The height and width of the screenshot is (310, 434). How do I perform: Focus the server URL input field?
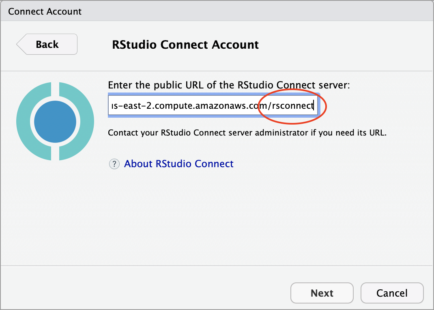(213, 105)
